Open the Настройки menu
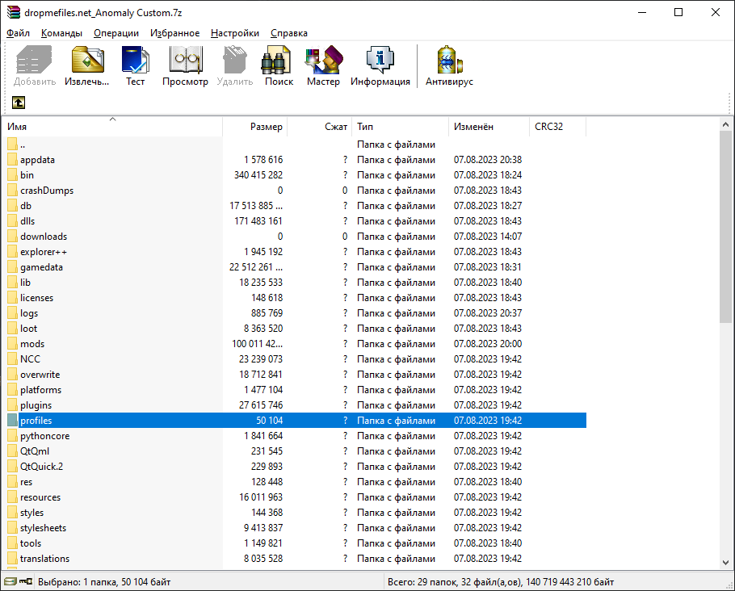Image resolution: width=735 pixels, height=591 pixels. pos(235,33)
